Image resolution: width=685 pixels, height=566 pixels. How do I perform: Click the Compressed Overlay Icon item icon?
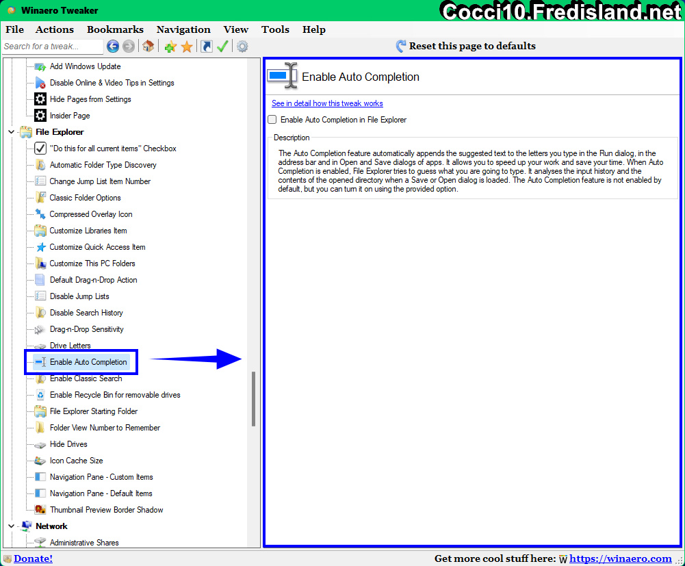40,214
